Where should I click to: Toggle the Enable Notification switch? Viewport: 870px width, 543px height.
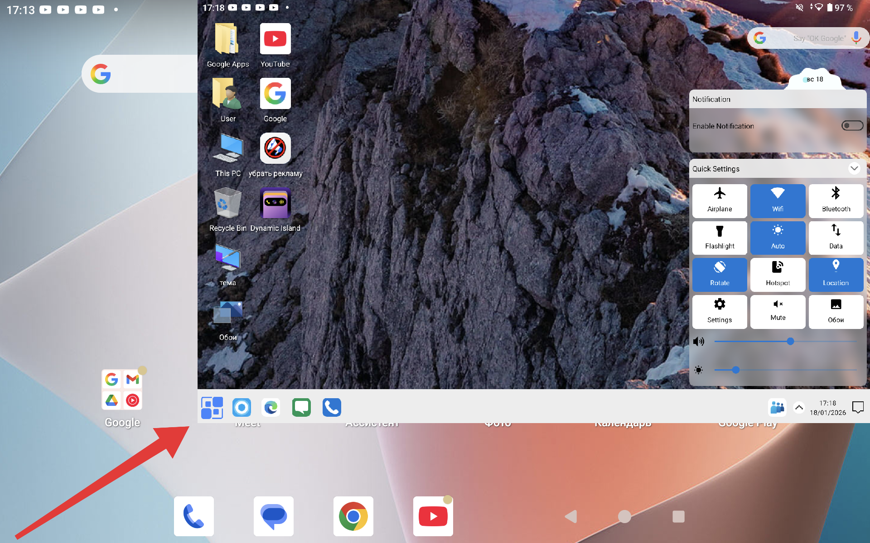[x=852, y=126]
